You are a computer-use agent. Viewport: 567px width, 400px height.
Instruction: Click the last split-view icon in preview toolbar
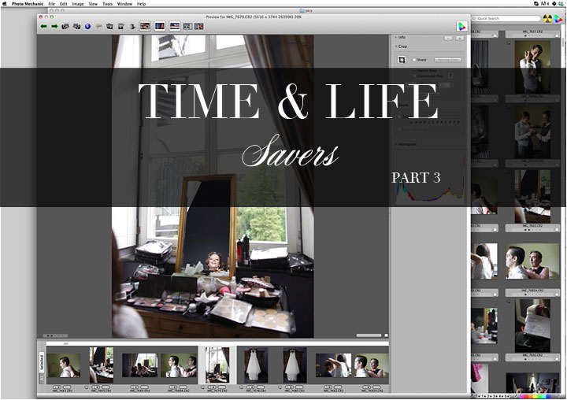(199, 27)
